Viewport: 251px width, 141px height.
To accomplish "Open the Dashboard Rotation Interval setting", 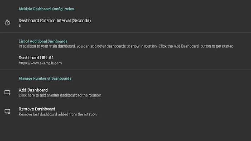I will (x=54, y=20).
